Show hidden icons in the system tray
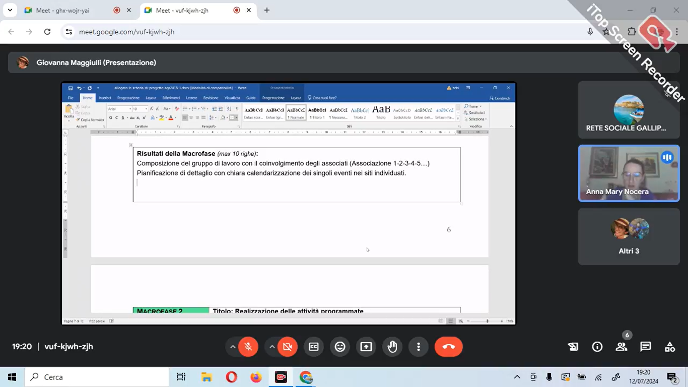 517,377
